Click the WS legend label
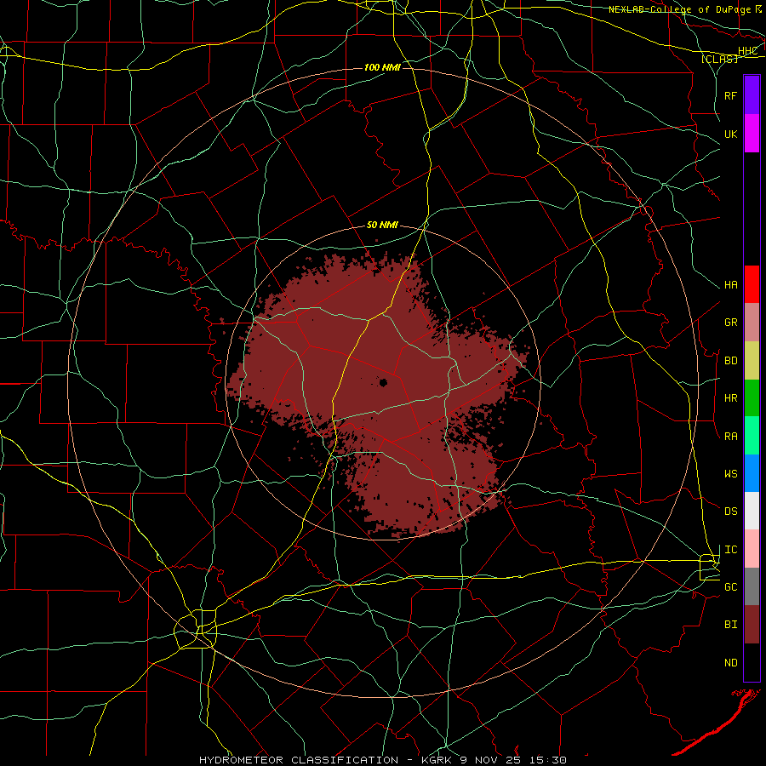This screenshot has height=766, width=766. (x=730, y=473)
